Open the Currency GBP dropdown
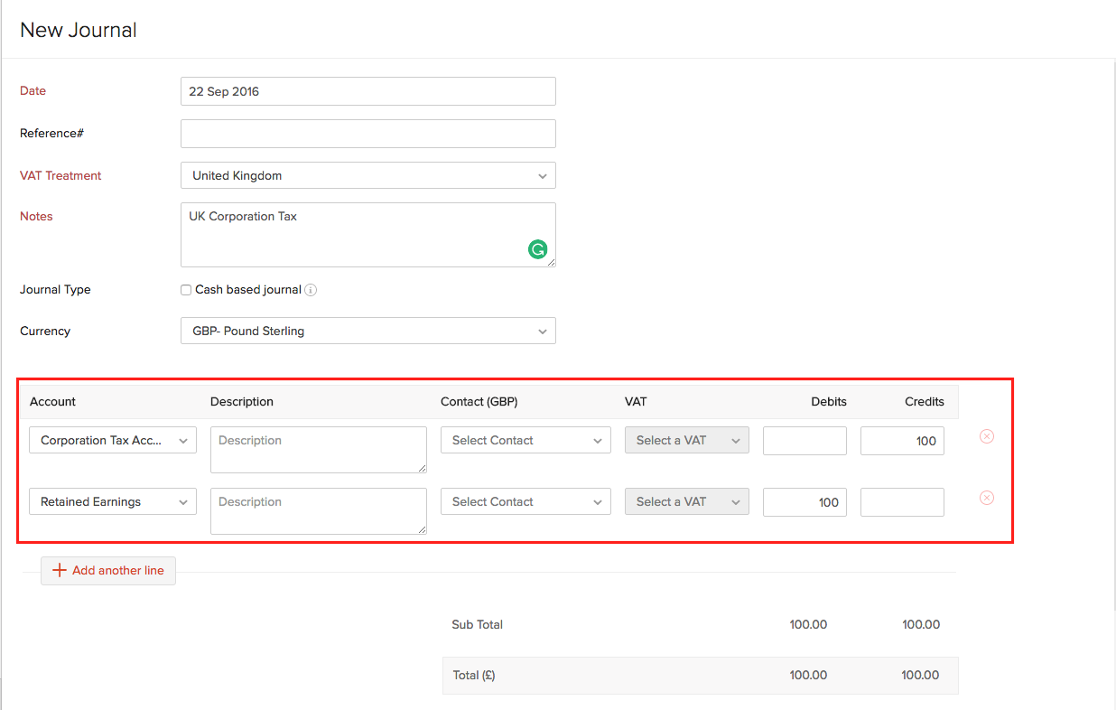This screenshot has width=1116, height=710. pyautogui.click(x=367, y=332)
